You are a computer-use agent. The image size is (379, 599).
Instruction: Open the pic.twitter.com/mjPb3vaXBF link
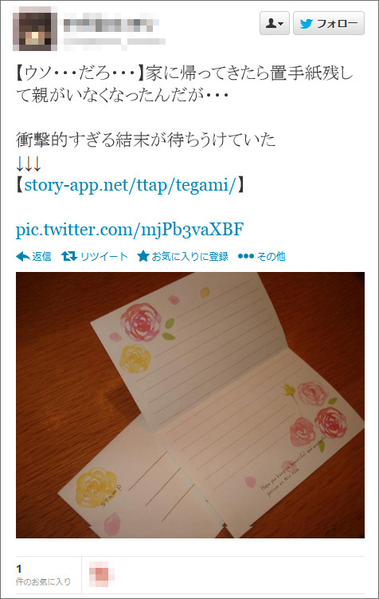click(130, 229)
